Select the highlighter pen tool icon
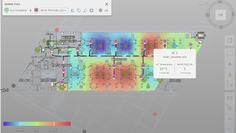236x133 pixels. point(85,10)
